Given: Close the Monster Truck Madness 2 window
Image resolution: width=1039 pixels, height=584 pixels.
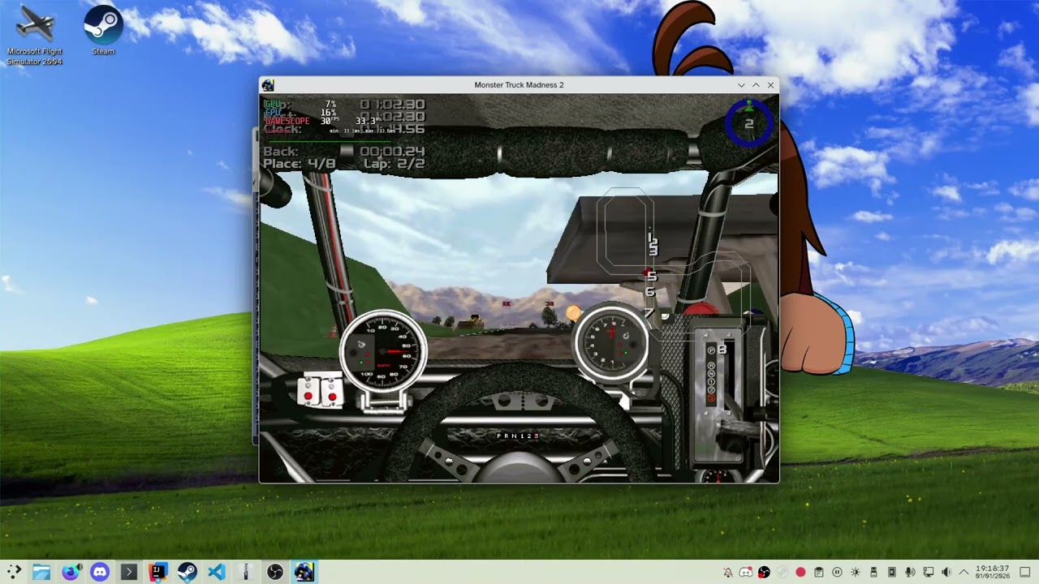Looking at the screenshot, I should coord(770,85).
